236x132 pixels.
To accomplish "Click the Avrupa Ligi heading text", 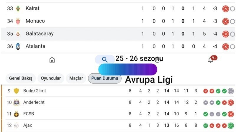I will [149, 79].
